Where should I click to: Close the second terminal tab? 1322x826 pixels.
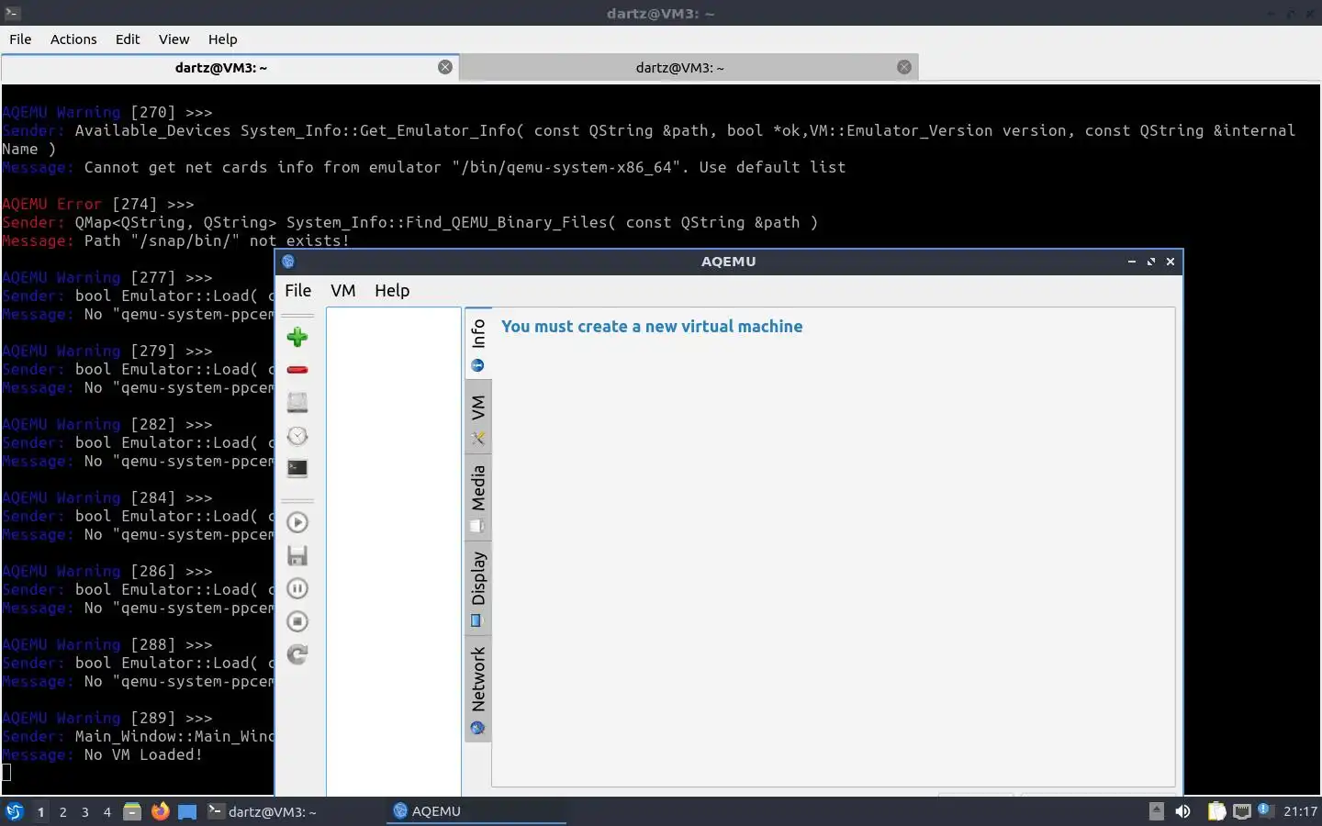coord(904,67)
